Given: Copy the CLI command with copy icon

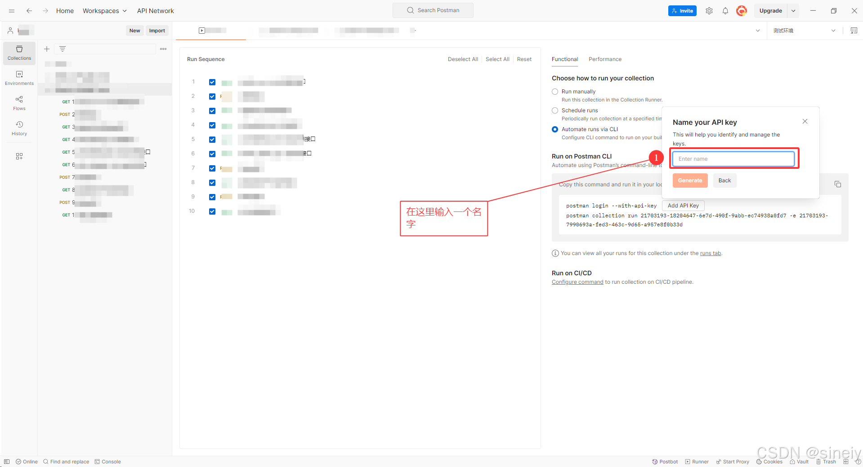Looking at the screenshot, I should (838, 184).
